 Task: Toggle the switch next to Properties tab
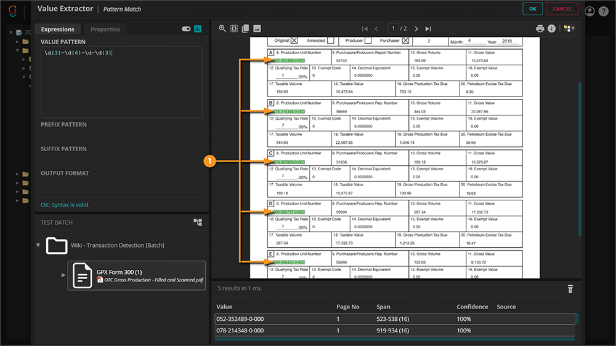tap(186, 29)
